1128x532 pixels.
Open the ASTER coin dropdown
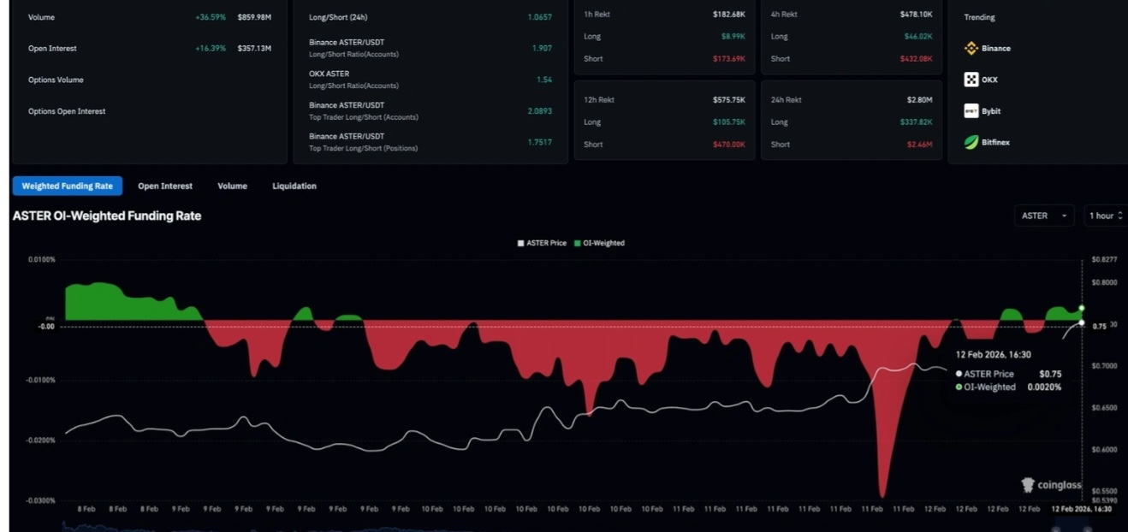coord(1044,216)
